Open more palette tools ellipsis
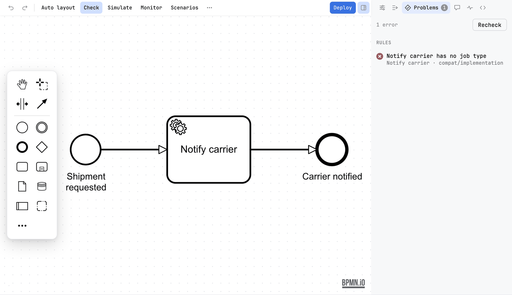 coord(22,226)
